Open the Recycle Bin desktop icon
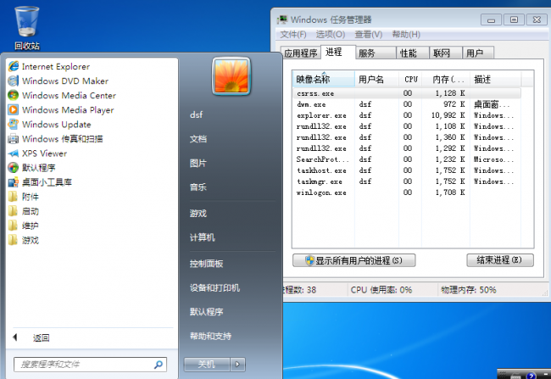The width and height of the screenshot is (551, 379). click(x=27, y=28)
